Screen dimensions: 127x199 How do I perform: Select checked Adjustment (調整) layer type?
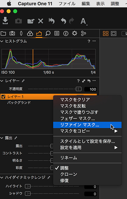click(x=87, y=168)
